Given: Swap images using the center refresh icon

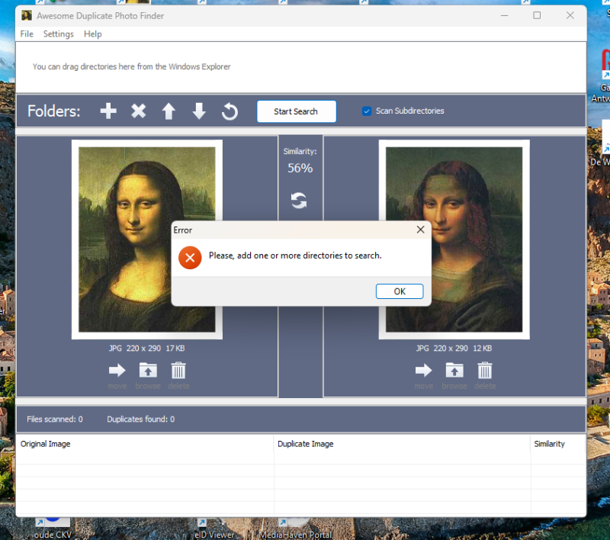Looking at the screenshot, I should (x=299, y=201).
